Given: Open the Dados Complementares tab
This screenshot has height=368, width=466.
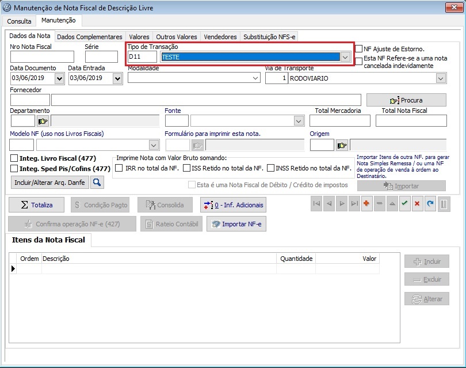Looking at the screenshot, I should point(90,37).
